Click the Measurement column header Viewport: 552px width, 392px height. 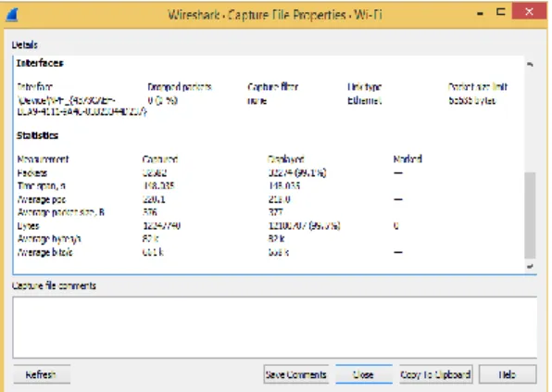click(43, 159)
